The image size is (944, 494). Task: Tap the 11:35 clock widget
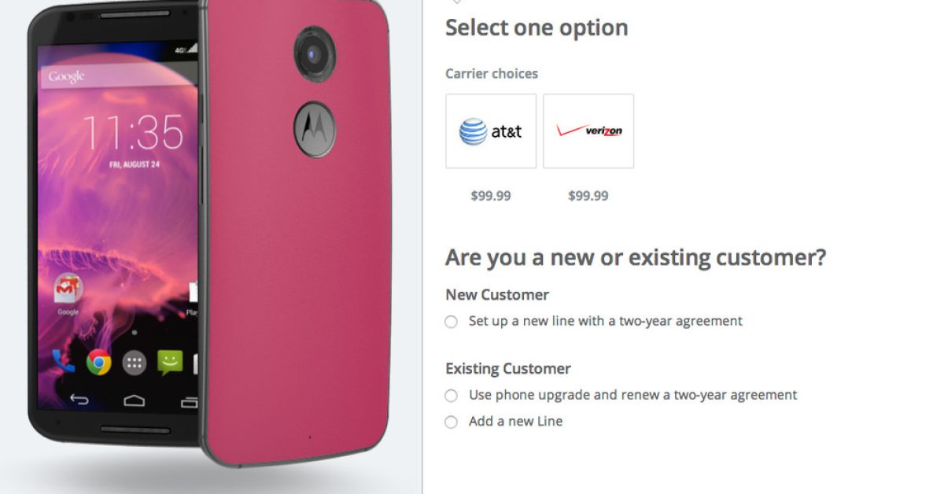coord(134,132)
